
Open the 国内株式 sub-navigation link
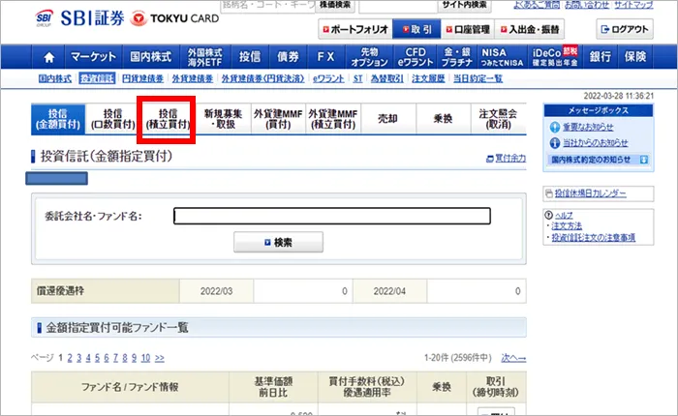55,78
